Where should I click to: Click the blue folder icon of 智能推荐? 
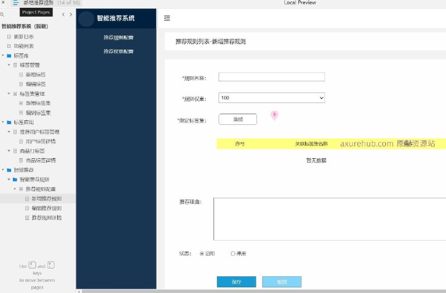click(x=9, y=170)
